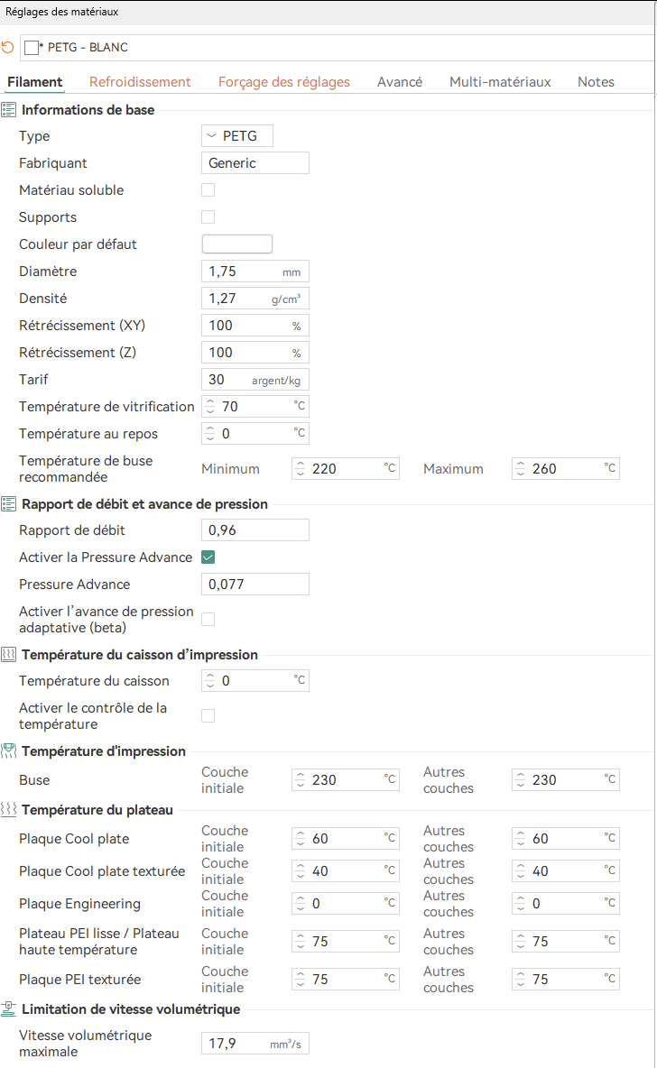The width and height of the screenshot is (657, 1068).
Task: Click the Température du caisson spinner arrows
Action: (210, 681)
